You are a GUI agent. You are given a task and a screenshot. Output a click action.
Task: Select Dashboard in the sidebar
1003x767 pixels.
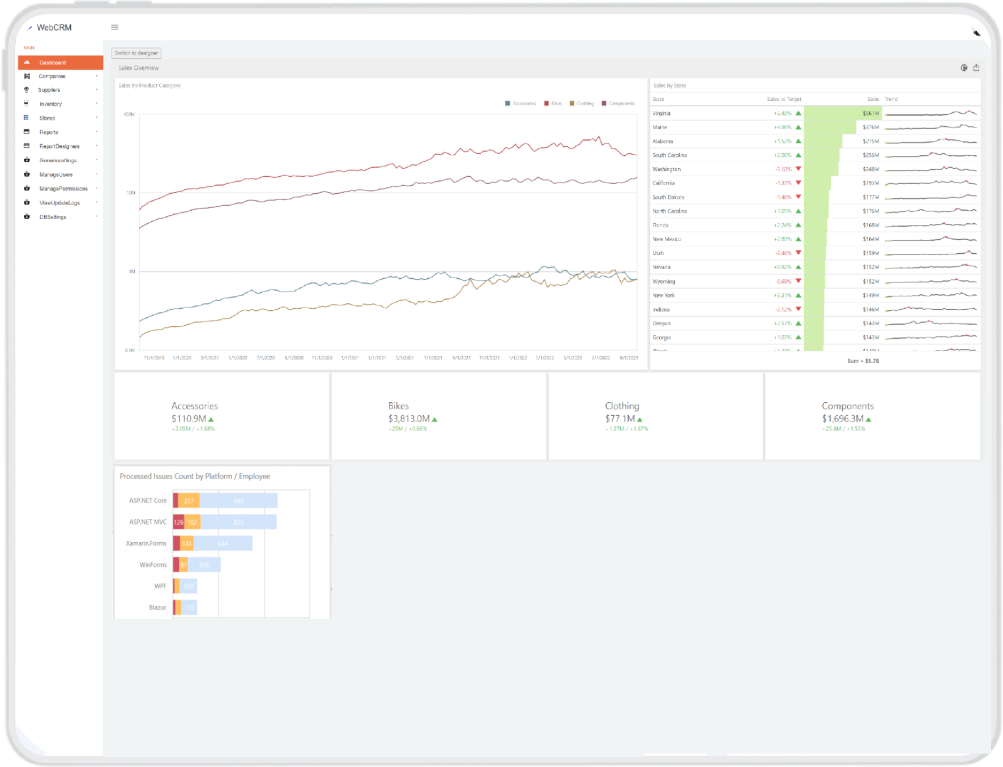tap(53, 62)
